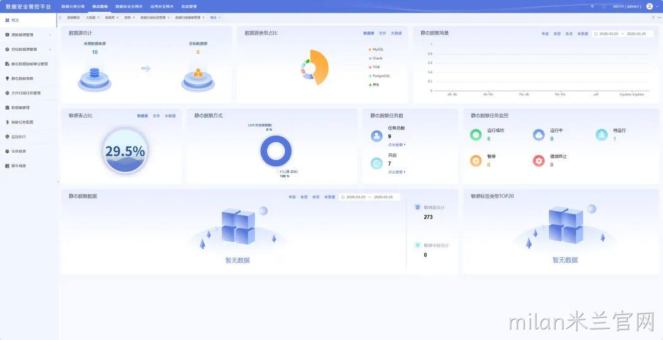This screenshot has height=340, width=663.
Task: Click the 静态数据脱敏算法管理 sidebar icon
Action: pyautogui.click(x=7, y=64)
